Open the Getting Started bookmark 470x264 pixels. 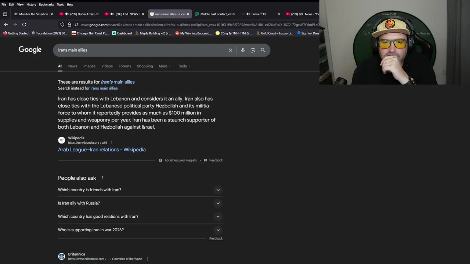coord(15,33)
